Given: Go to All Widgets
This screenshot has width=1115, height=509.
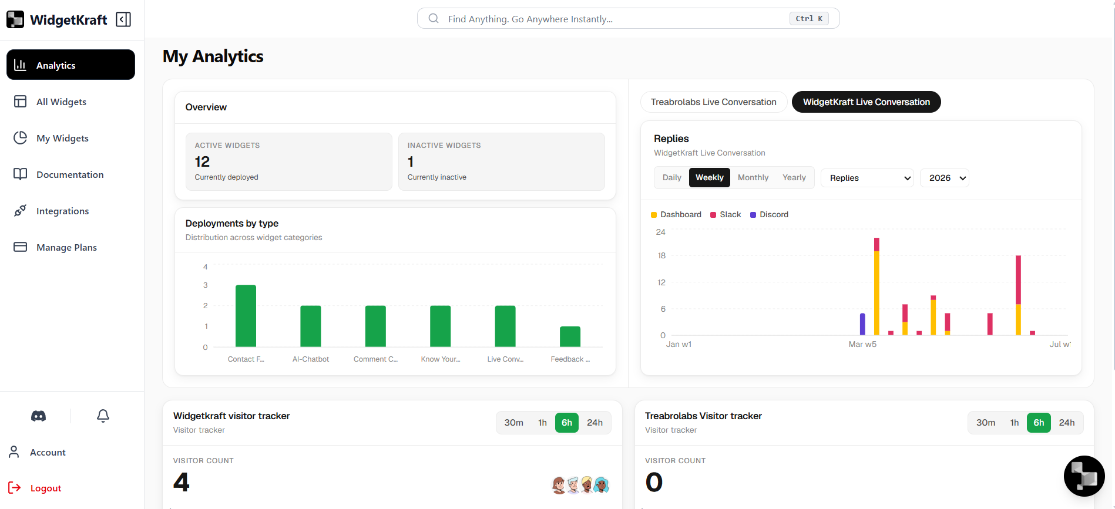Looking at the screenshot, I should pos(70,102).
